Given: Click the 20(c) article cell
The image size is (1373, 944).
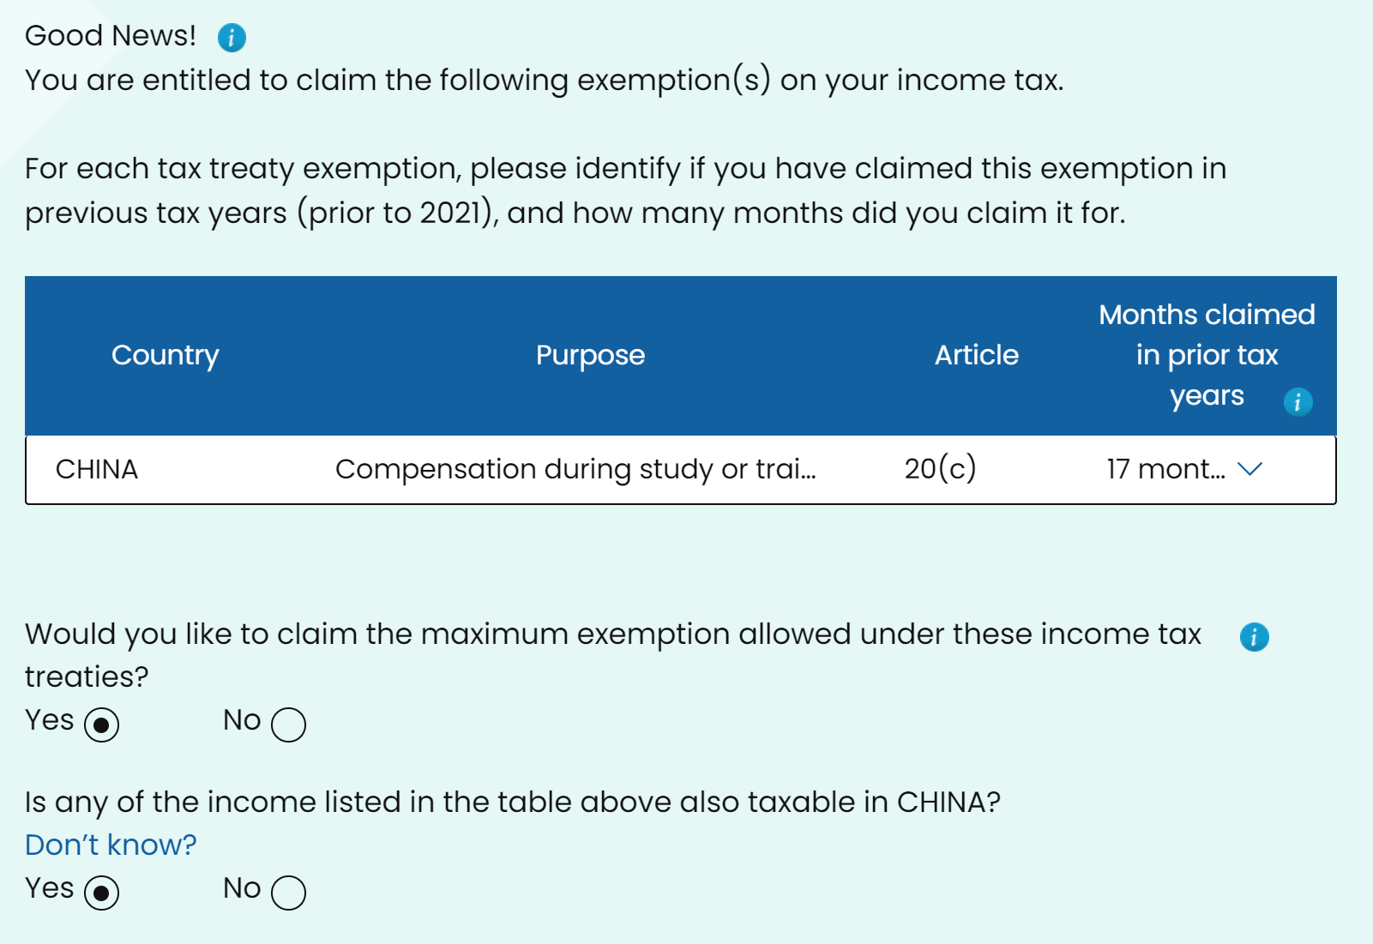Looking at the screenshot, I should pos(940,469).
